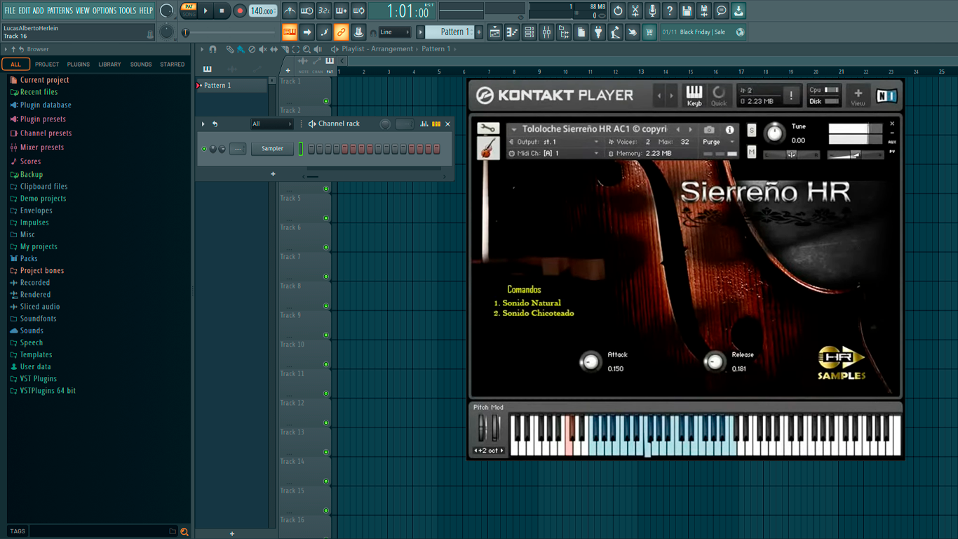958x539 pixels.
Task: Open the mixer view button
Action: click(x=546, y=32)
